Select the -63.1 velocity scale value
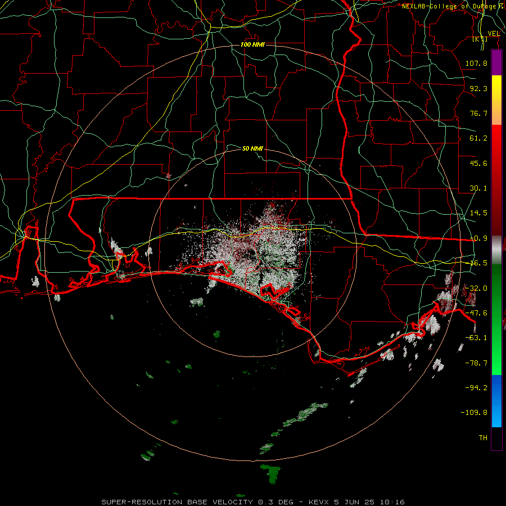The image size is (506, 506). 476,338
